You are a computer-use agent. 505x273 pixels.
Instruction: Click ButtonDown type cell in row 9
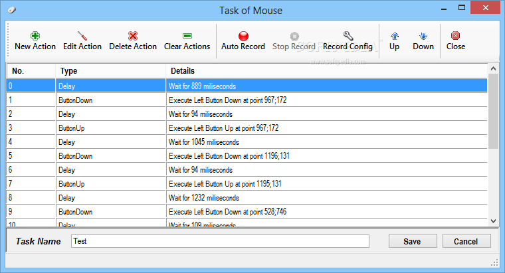110,211
